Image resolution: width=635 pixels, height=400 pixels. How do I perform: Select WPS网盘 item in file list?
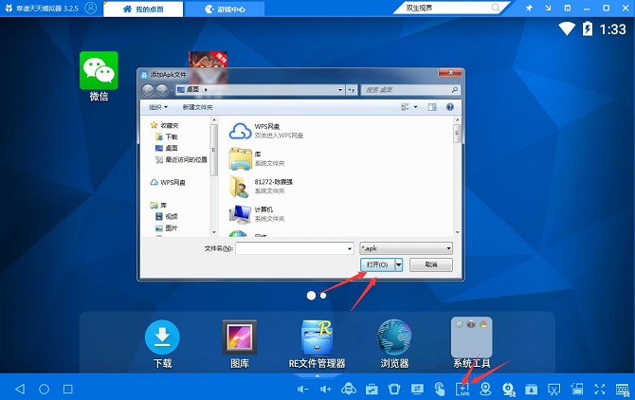(266, 131)
